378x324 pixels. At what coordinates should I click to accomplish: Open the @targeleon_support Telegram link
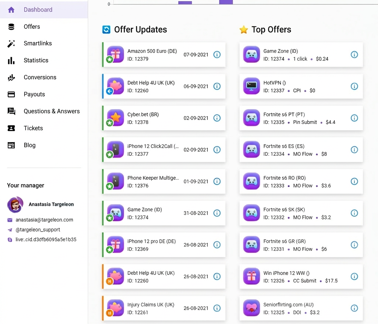click(38, 230)
